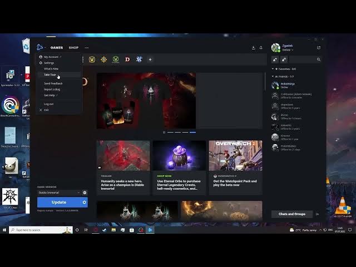Click the main Diablo merchandise banner
This screenshot has height=267, width=356.
[146, 101]
